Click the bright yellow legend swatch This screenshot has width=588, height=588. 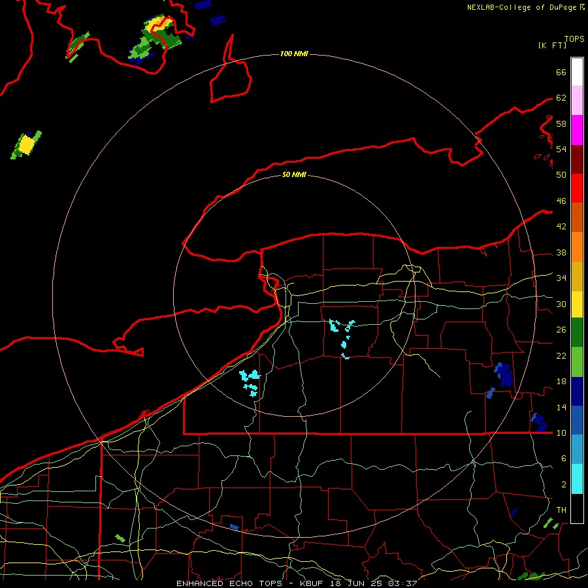pos(577,304)
